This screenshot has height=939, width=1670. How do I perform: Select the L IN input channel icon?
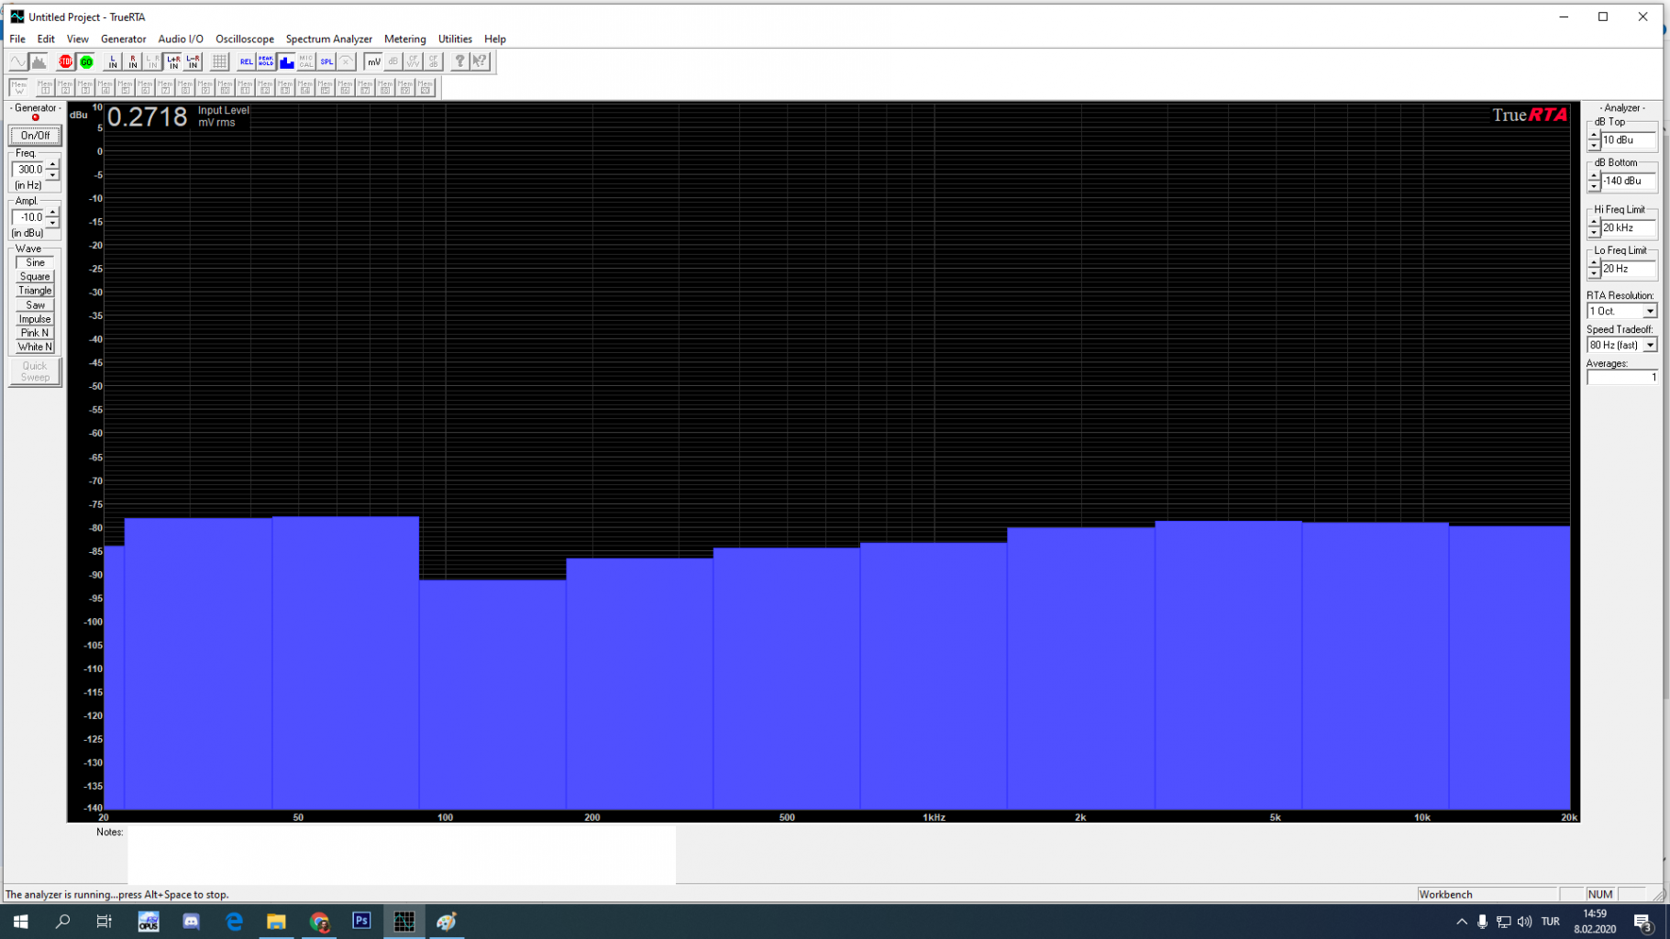[x=113, y=61]
